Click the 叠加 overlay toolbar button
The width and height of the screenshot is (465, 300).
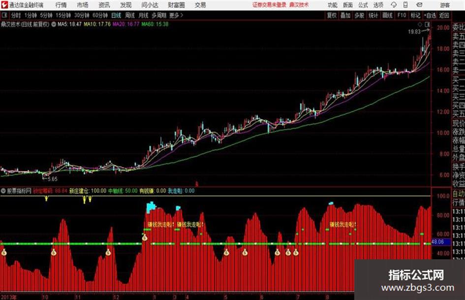345,15
